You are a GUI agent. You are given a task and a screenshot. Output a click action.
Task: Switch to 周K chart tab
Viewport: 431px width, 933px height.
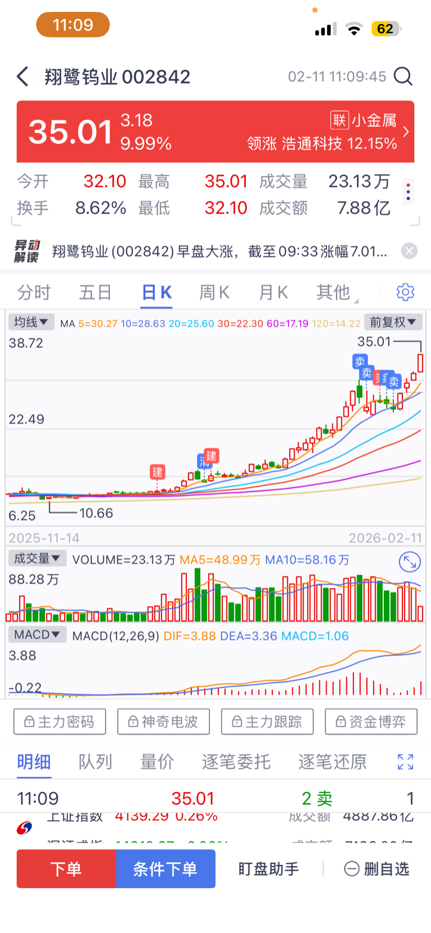[x=214, y=292]
